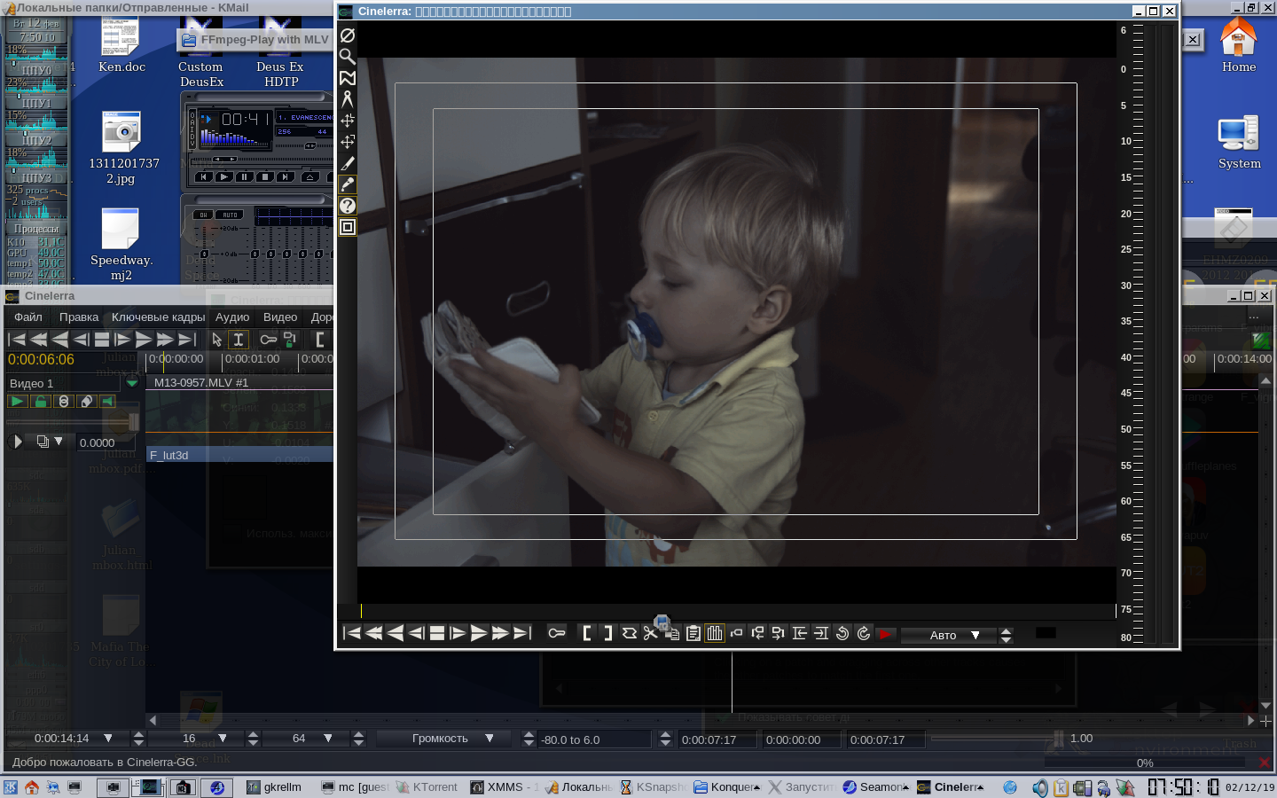Image resolution: width=1277 pixels, height=798 pixels.
Task: Switch to Konqueror in taskbar
Action: pyautogui.click(x=727, y=786)
